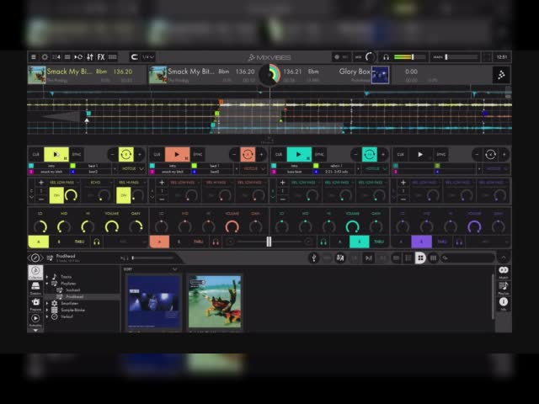
Task: Toggle the orange deck loop button
Action: click(x=248, y=155)
